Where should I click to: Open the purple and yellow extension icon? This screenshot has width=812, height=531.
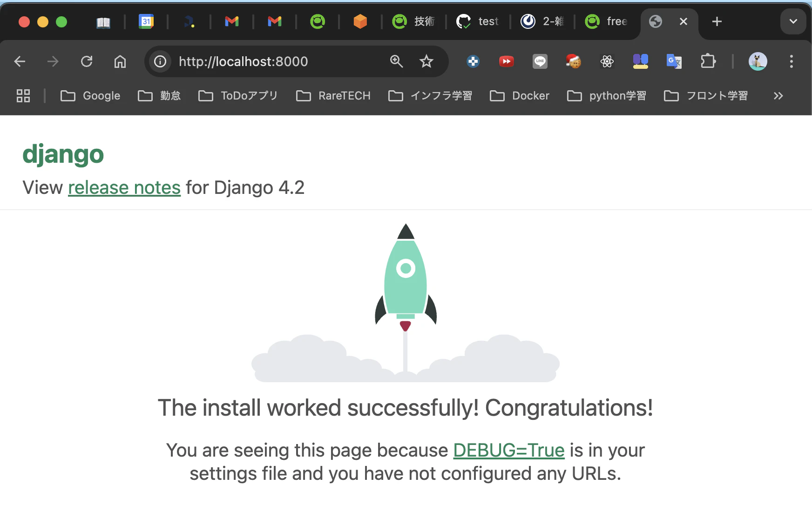[x=641, y=61]
